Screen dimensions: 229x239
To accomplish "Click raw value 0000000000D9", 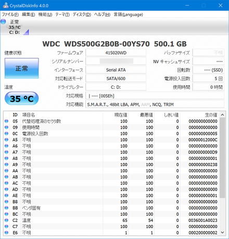I will click(x=203, y=152).
